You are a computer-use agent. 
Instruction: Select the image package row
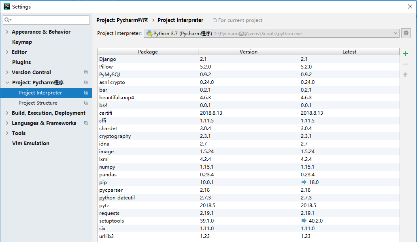[249, 152]
